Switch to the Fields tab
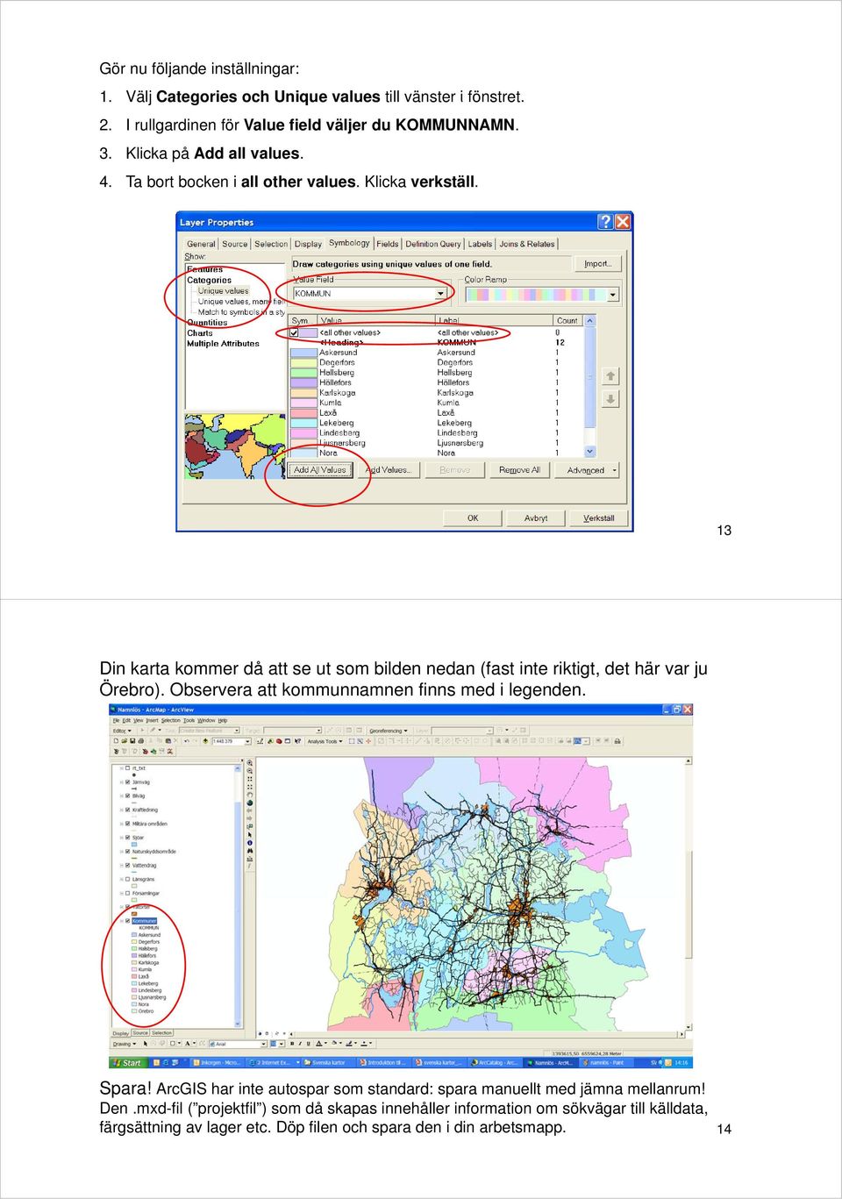Screen dimensions: 842x1199 click(388, 245)
